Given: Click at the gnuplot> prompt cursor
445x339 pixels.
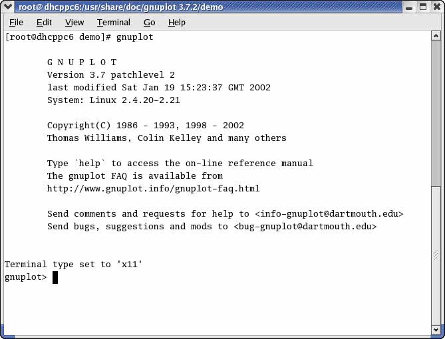Looking at the screenshot, I should click(55, 277).
